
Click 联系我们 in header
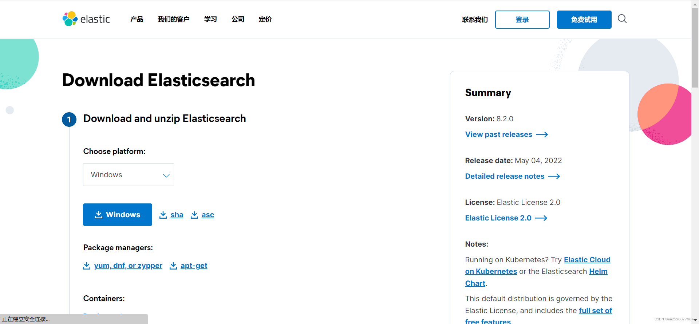pyautogui.click(x=475, y=20)
